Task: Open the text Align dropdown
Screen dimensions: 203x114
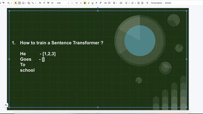Action: point(115,3)
